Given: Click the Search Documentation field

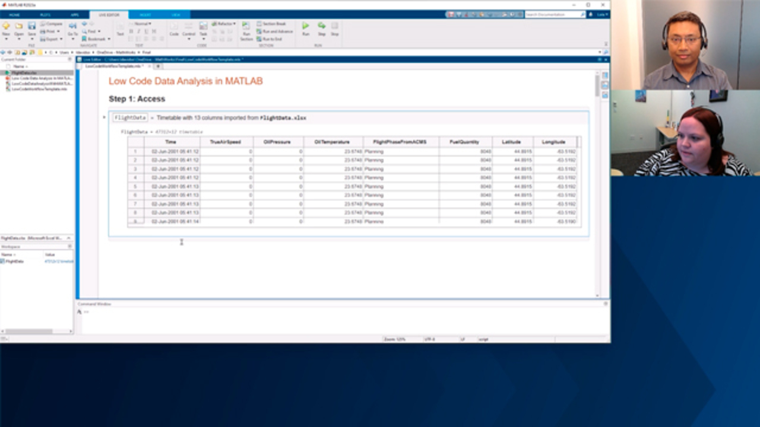Looking at the screenshot, I should click(552, 14).
